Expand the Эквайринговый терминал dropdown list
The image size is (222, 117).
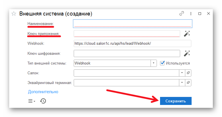point(182,83)
